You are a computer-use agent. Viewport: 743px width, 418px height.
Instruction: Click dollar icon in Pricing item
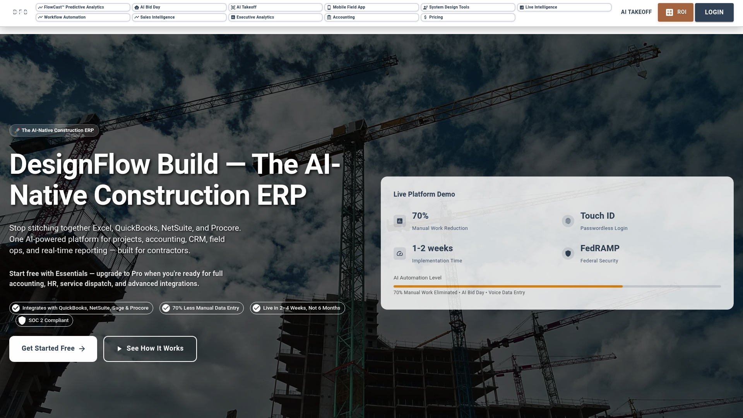coord(425,17)
